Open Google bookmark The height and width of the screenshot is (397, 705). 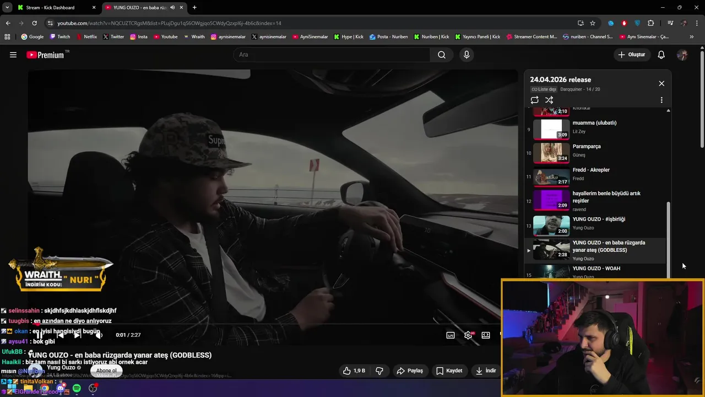pyautogui.click(x=32, y=37)
